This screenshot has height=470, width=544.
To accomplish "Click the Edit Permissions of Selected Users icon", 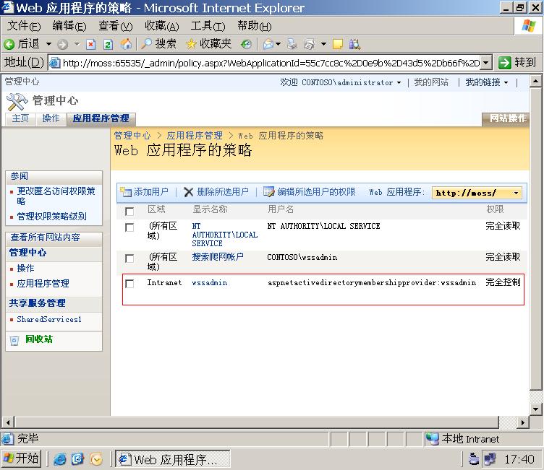I will 268,192.
